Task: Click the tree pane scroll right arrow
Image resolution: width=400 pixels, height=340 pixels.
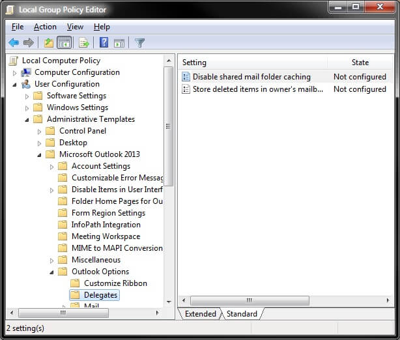Action: (x=157, y=313)
